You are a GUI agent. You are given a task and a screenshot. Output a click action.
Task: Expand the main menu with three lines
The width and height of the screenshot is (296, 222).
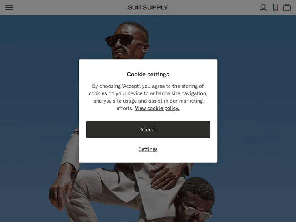[x=9, y=7]
